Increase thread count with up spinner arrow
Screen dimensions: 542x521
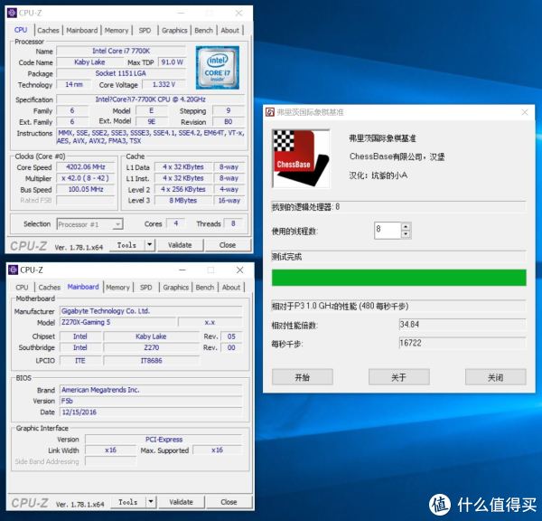pos(406,227)
